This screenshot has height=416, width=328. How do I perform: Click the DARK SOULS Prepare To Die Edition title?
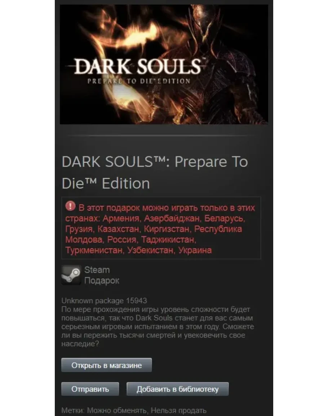tap(155, 173)
